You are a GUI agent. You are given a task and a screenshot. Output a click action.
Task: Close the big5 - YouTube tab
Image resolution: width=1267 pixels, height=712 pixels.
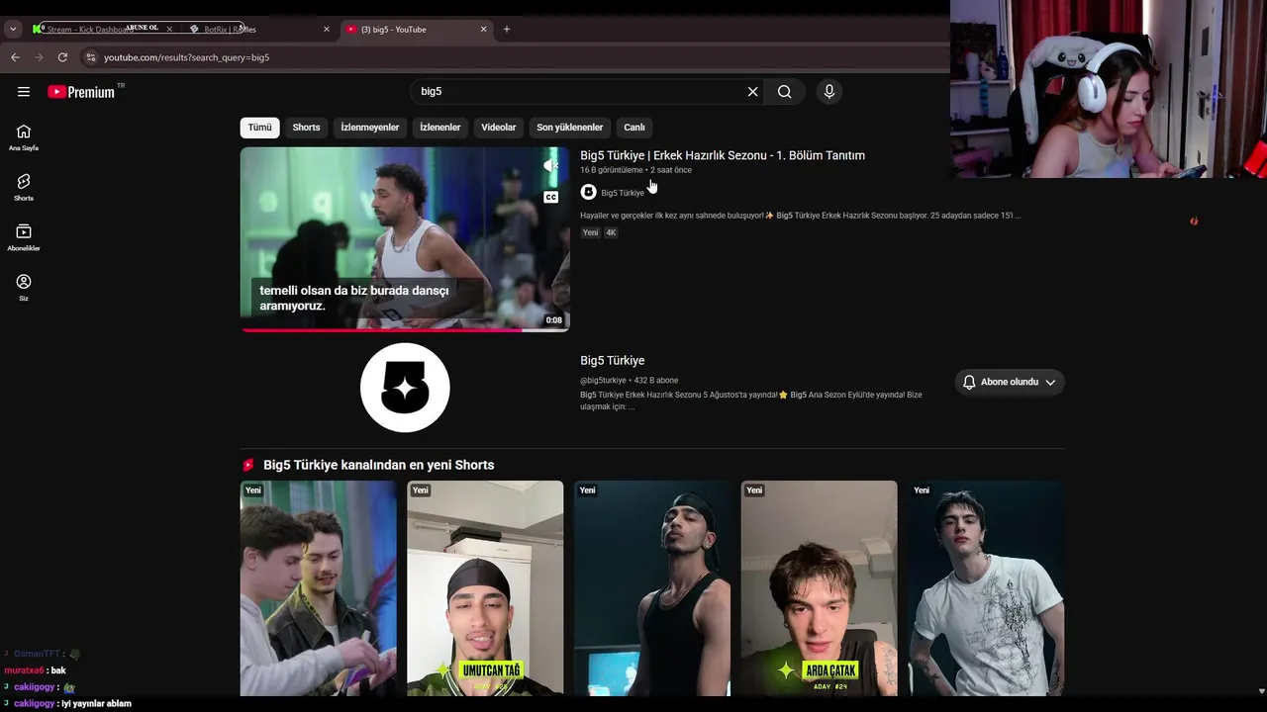[x=483, y=29]
